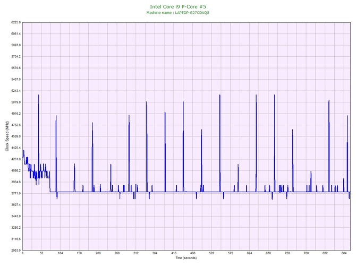
Task: Click the machine name LAPTOP-G27CDVQ5 subtitle
Action: (177, 13)
